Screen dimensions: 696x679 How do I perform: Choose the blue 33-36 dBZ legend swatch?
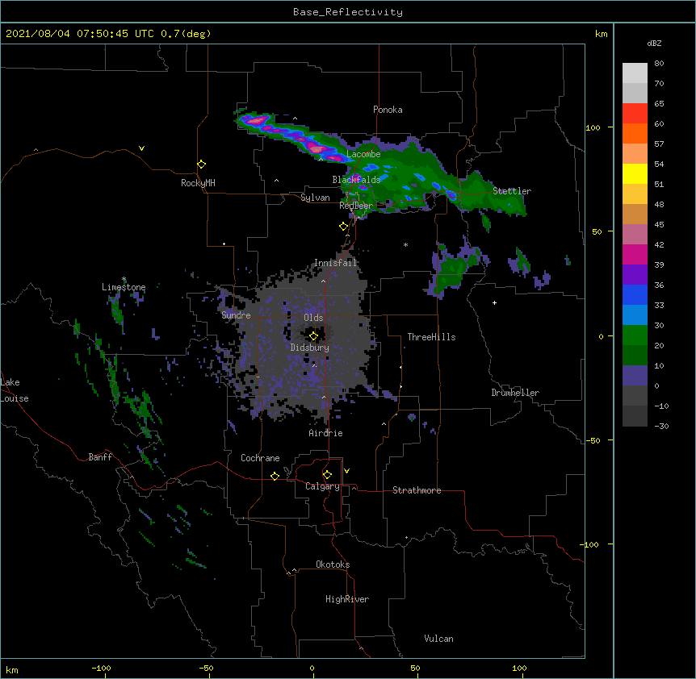635,294
